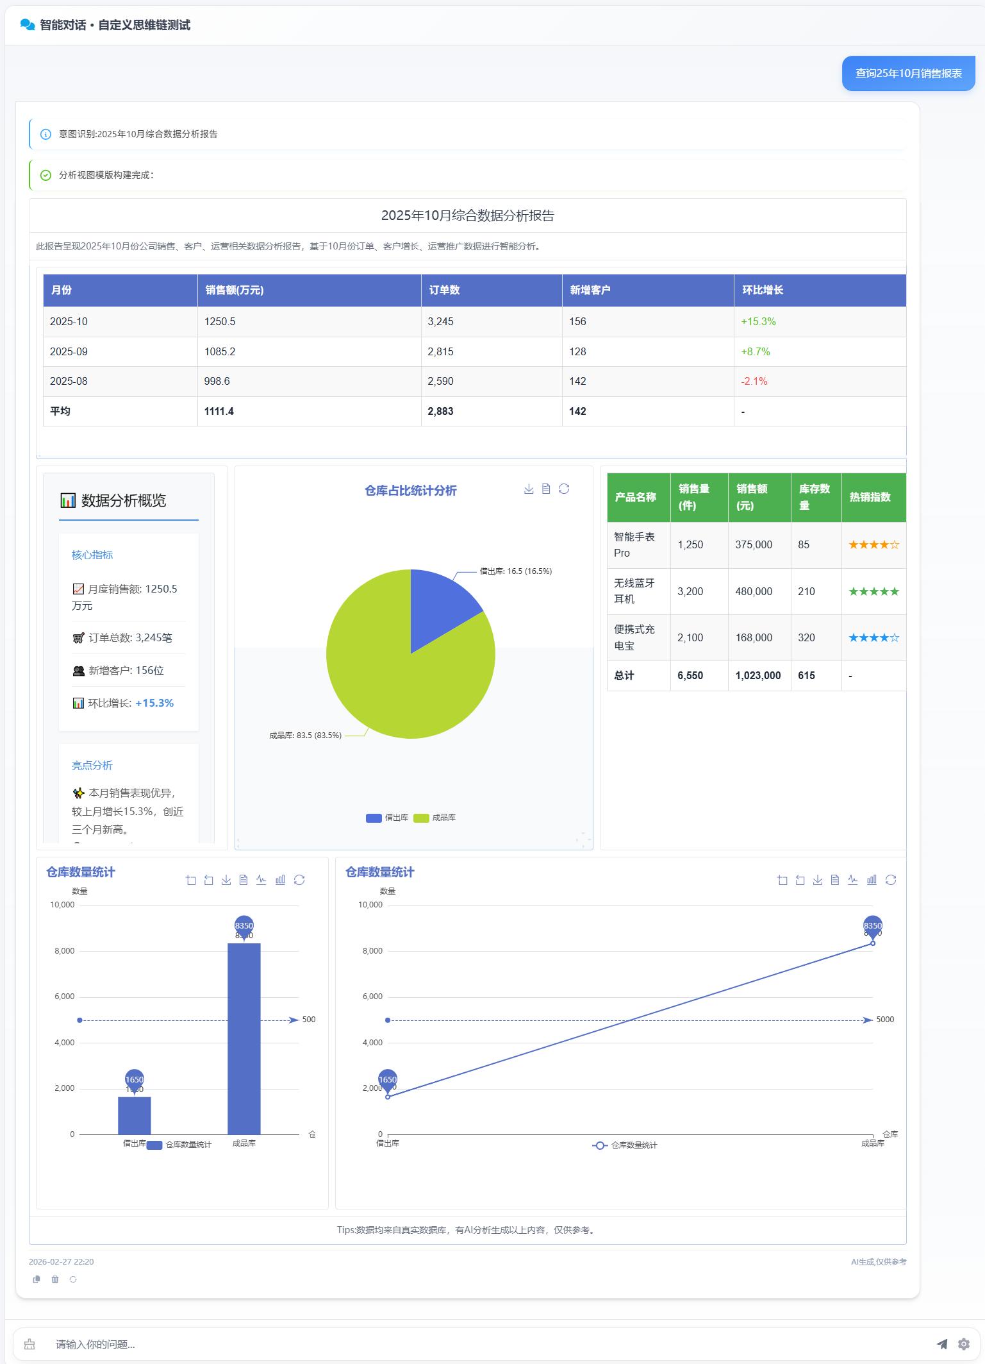Screen dimensions: 985x1364
Task: Switch the right line chart to bar type
Action: (x=872, y=880)
